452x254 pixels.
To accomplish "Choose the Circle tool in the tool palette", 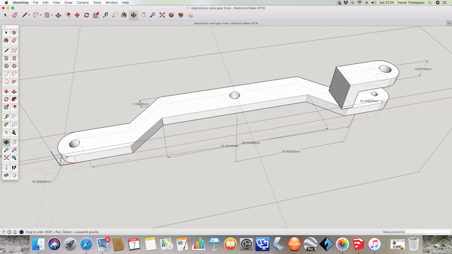I will [6, 66].
